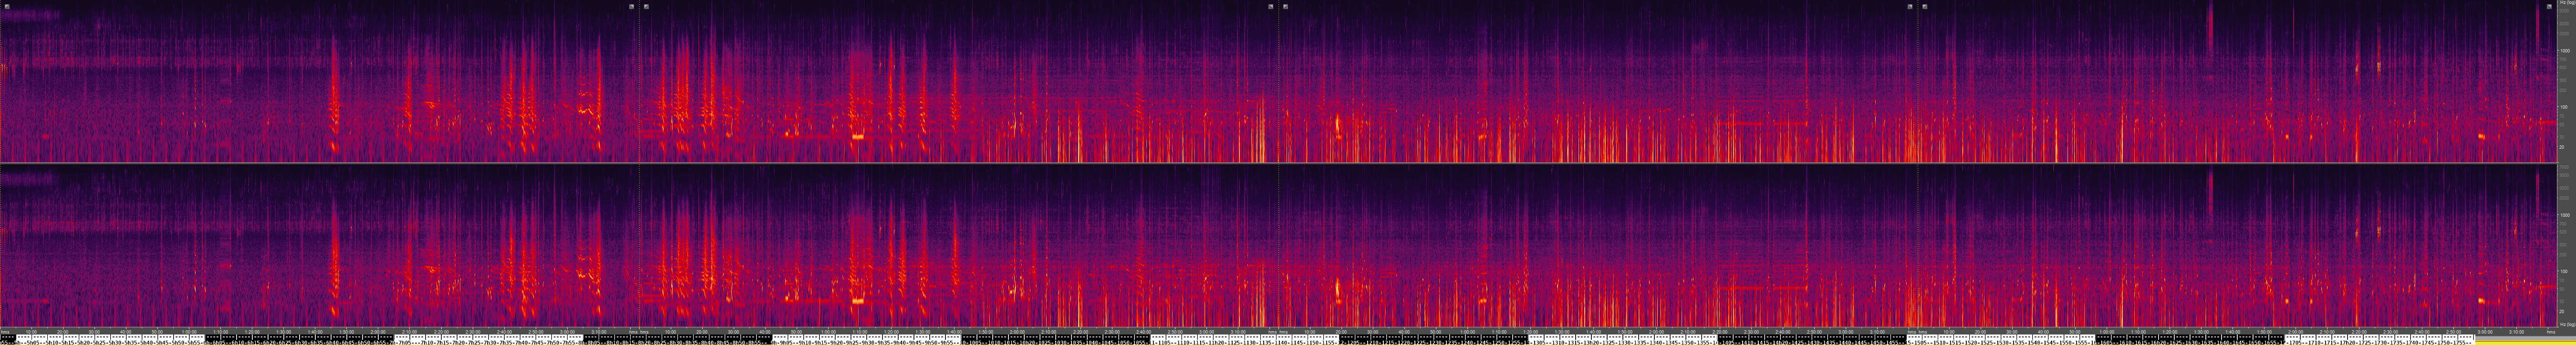
Task: Click the fourth clip's top-left corner handle
Action: (1924, 6)
